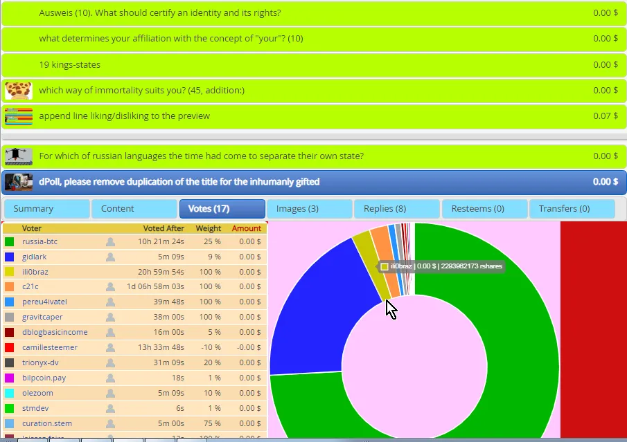Click the giraffe thumbnail of immortality post

point(19,91)
